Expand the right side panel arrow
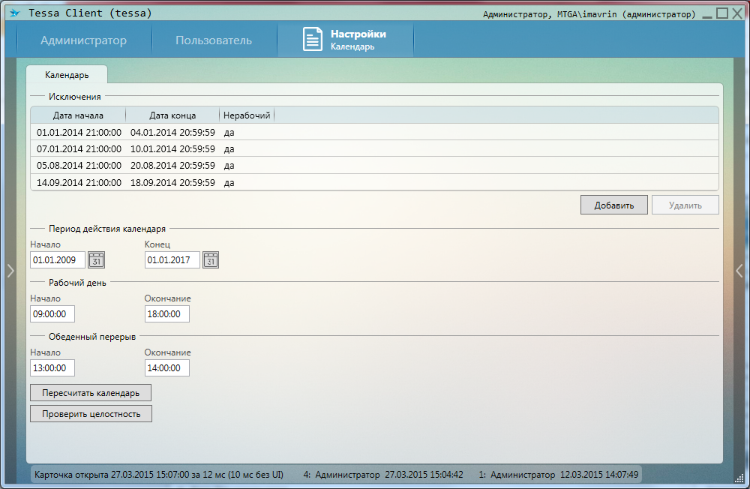The image size is (750, 489). (x=739, y=271)
